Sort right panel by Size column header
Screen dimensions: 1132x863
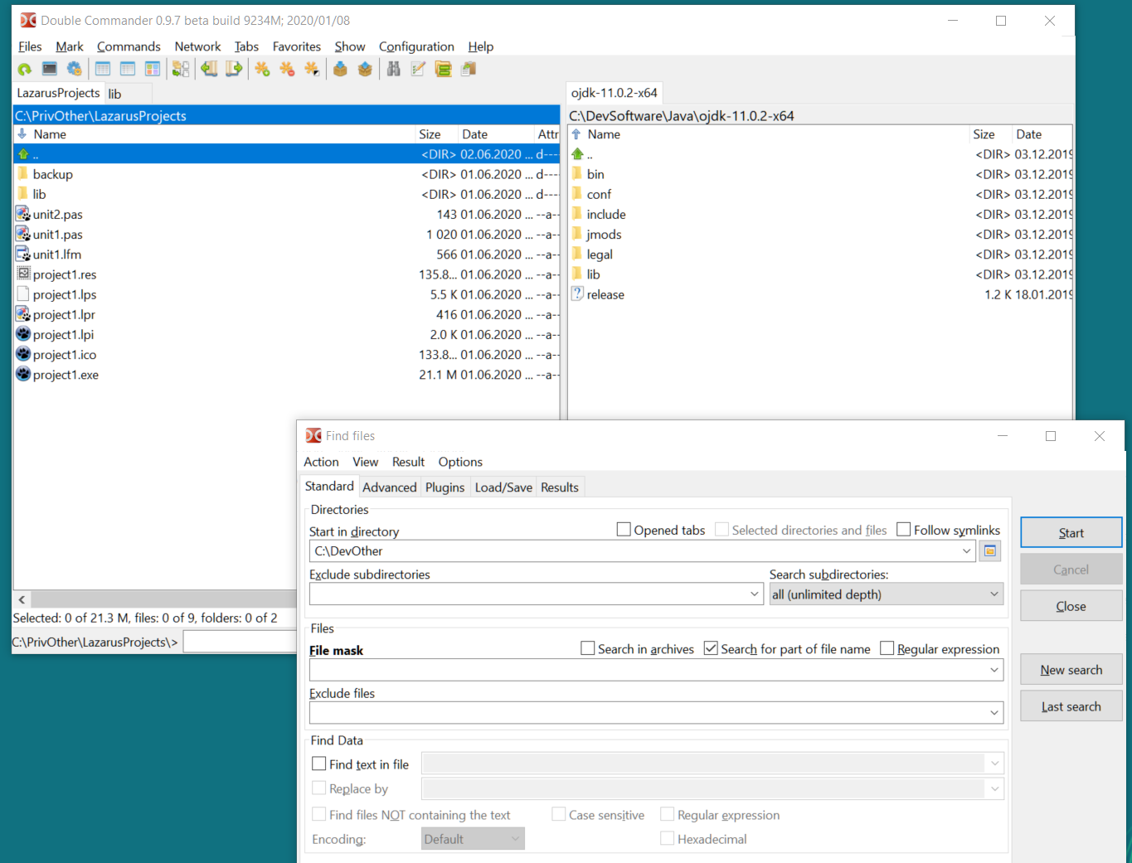tap(991, 134)
